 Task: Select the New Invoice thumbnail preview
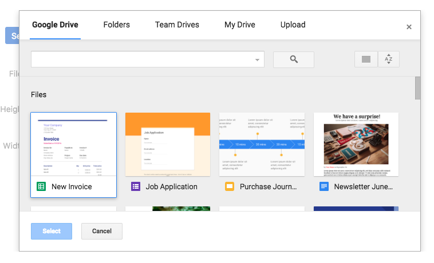pos(74,144)
